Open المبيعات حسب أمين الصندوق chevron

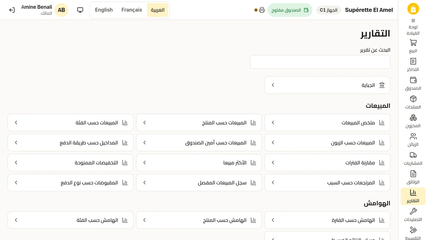tap(144, 143)
